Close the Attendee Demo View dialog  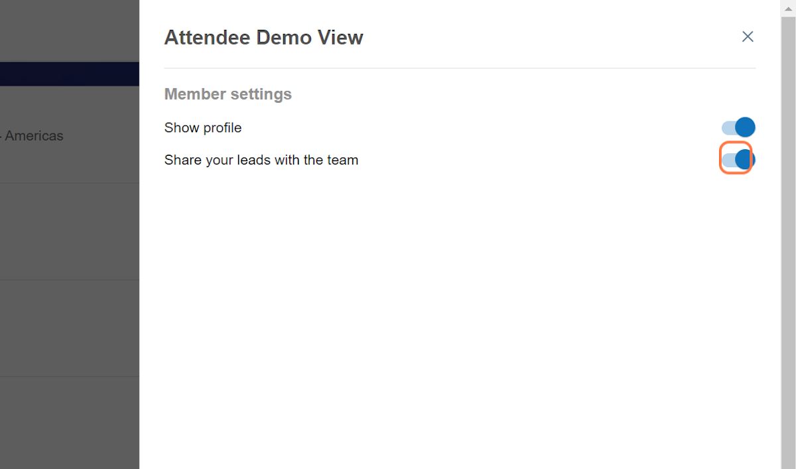point(748,36)
